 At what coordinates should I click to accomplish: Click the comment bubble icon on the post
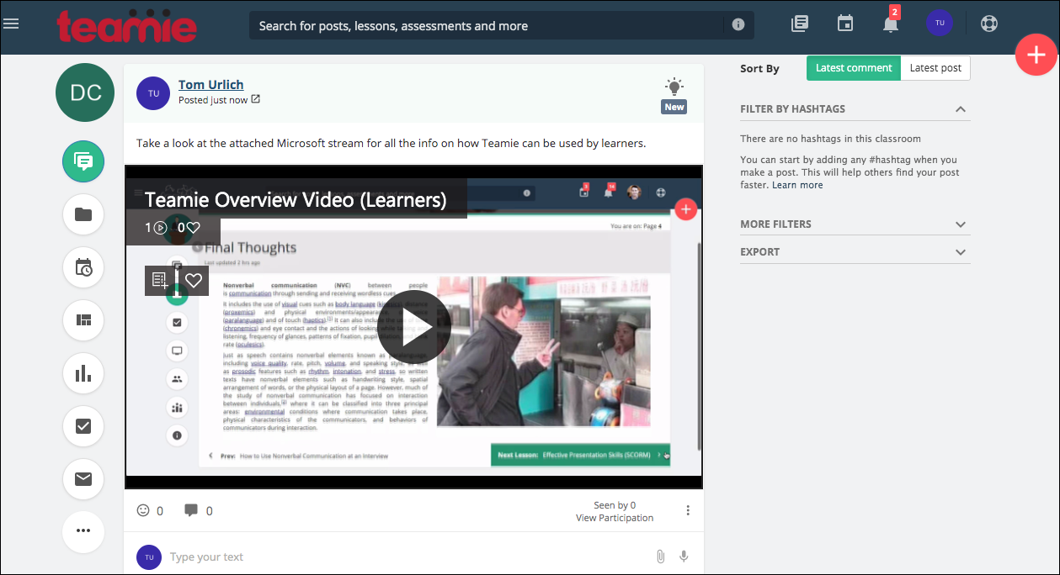191,510
